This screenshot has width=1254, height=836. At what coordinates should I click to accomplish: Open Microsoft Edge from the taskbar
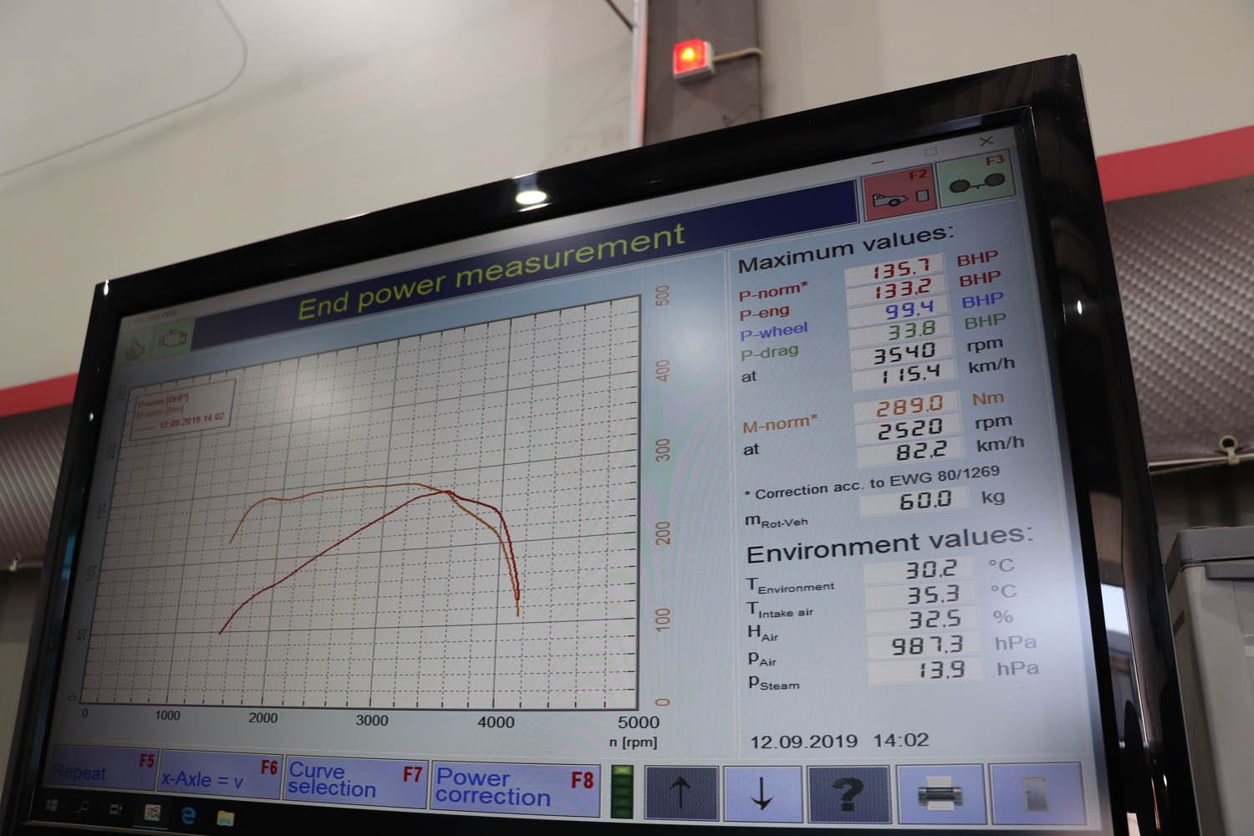click(189, 815)
